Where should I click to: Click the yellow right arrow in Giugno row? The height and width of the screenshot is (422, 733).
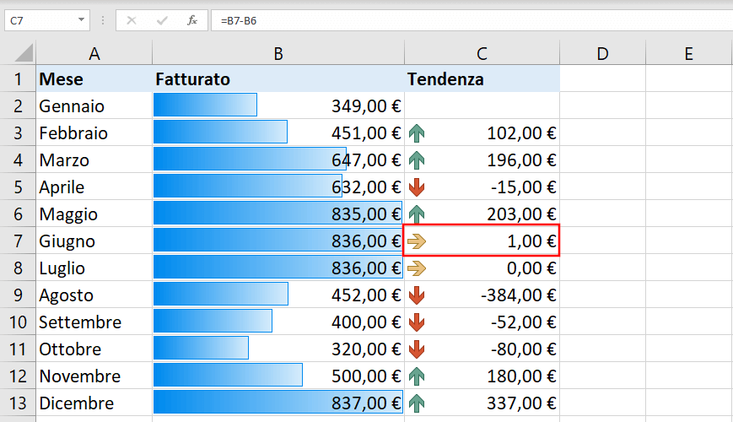(417, 241)
